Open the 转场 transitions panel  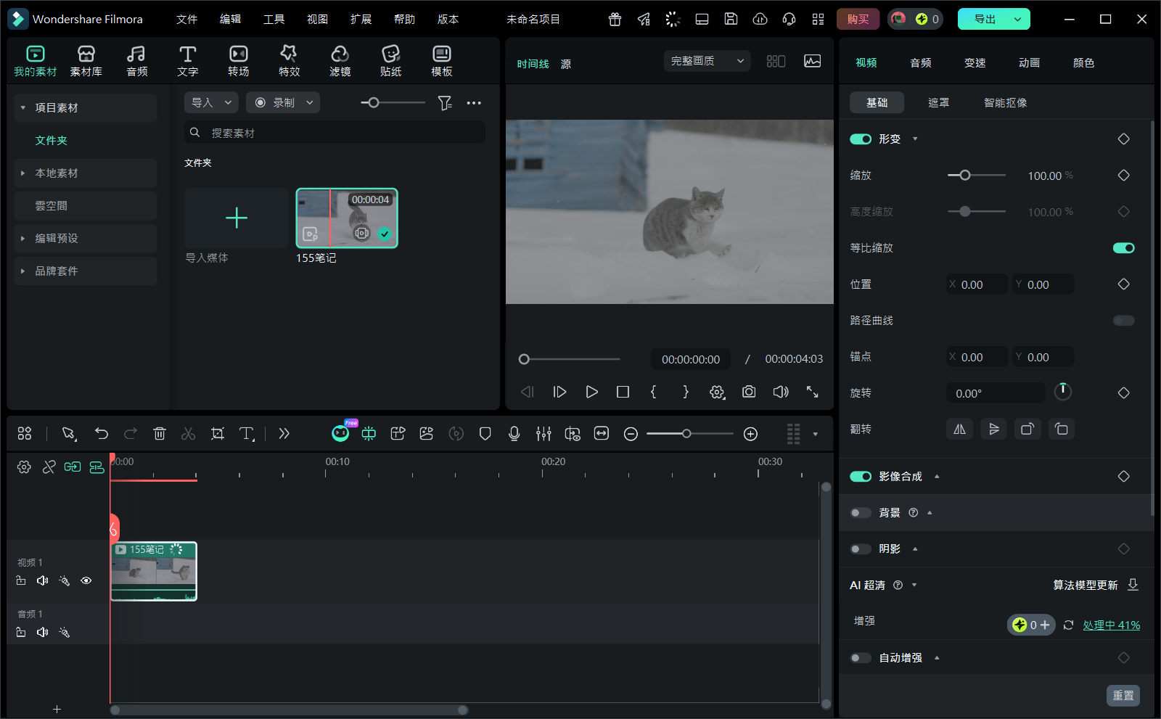click(x=238, y=61)
